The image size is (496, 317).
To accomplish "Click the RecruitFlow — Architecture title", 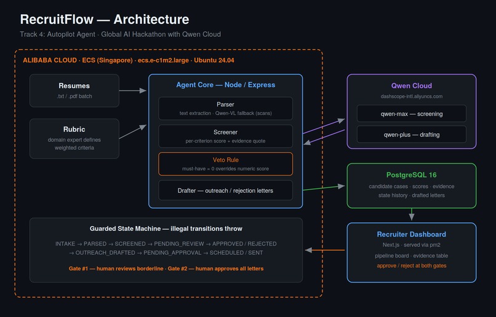I will [105, 19].
